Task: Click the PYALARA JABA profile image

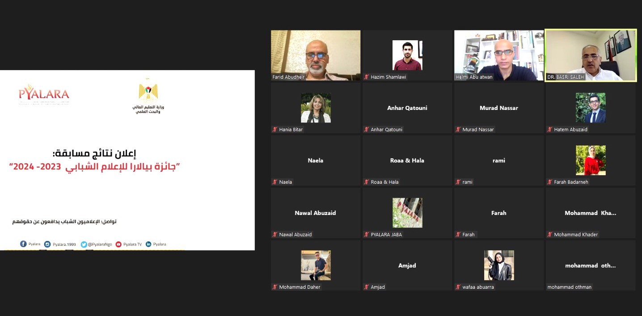Action: pyautogui.click(x=407, y=213)
